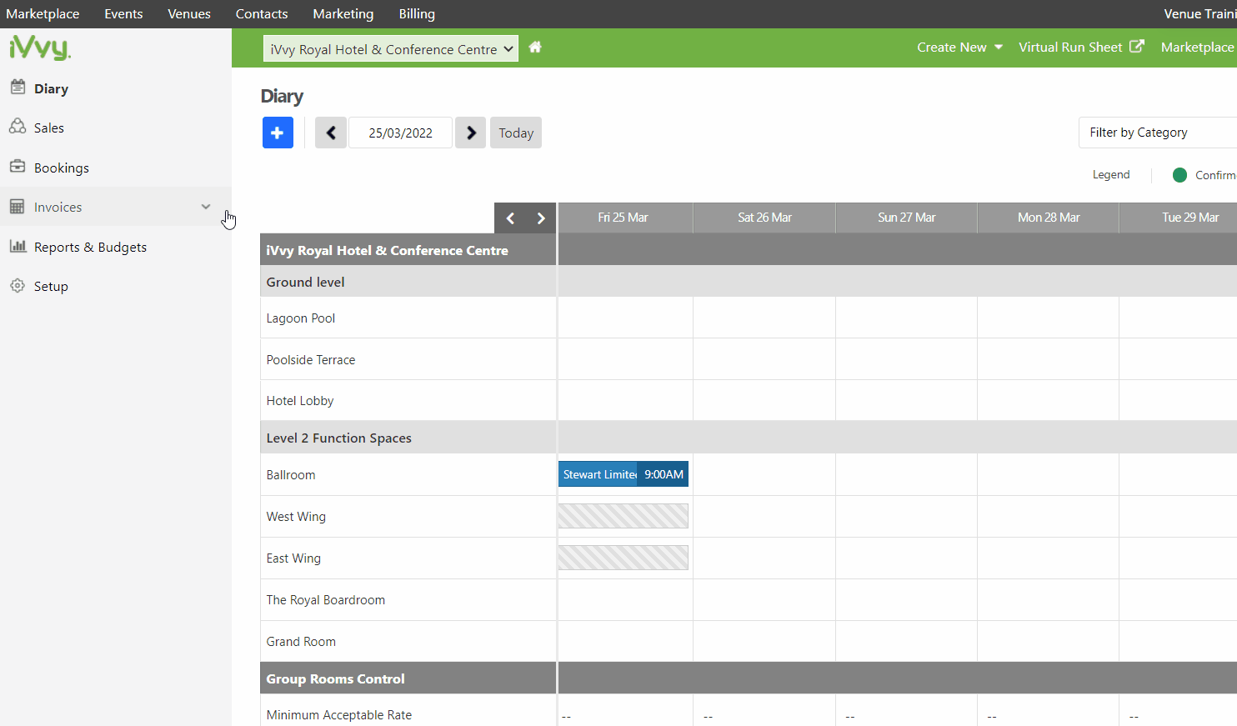Click the home icon in green bar
The width and height of the screenshot is (1237, 726).
[535, 48]
